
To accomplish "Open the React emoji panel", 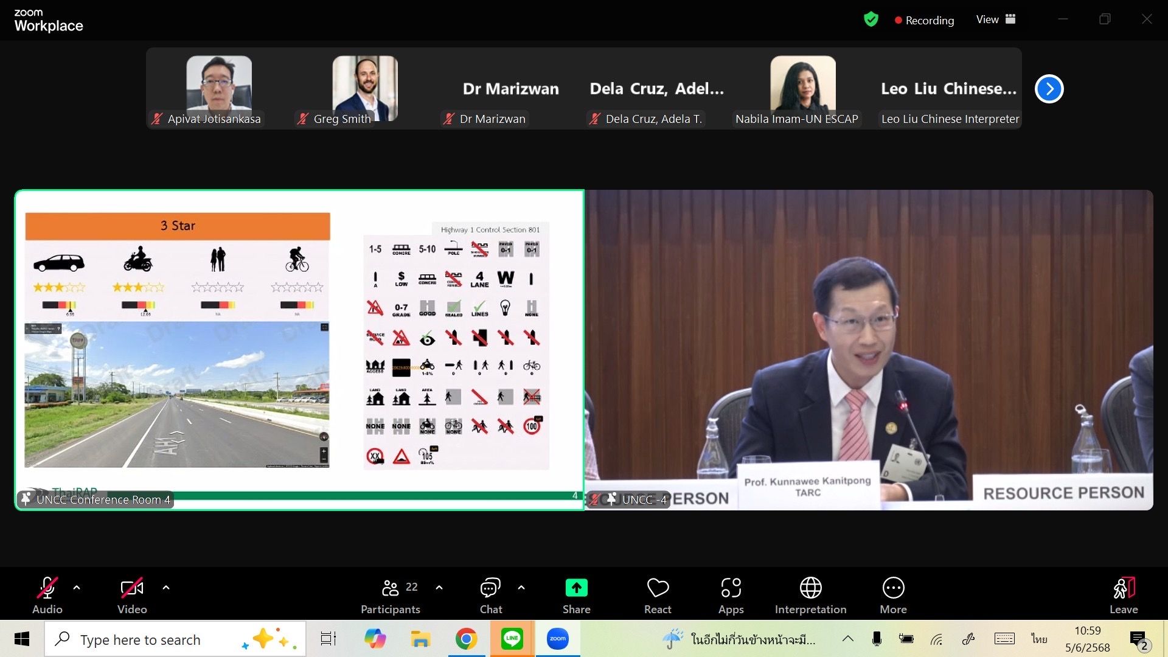I will coord(658,596).
